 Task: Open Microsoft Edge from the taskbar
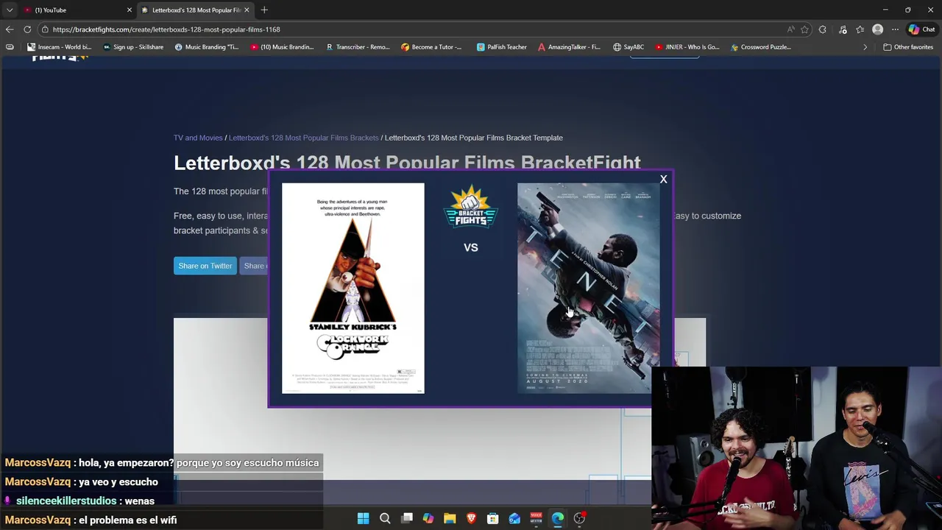(558, 518)
